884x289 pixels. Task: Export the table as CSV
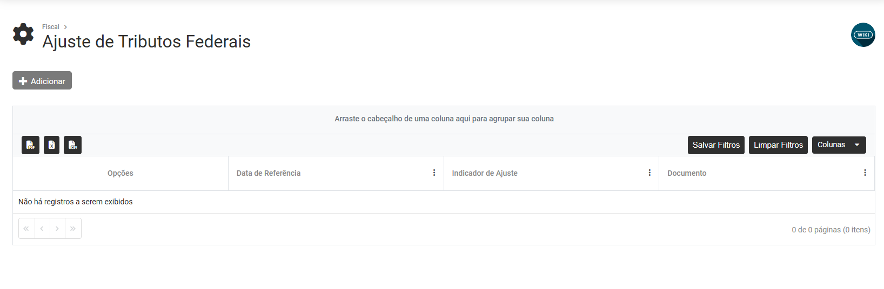(72, 145)
